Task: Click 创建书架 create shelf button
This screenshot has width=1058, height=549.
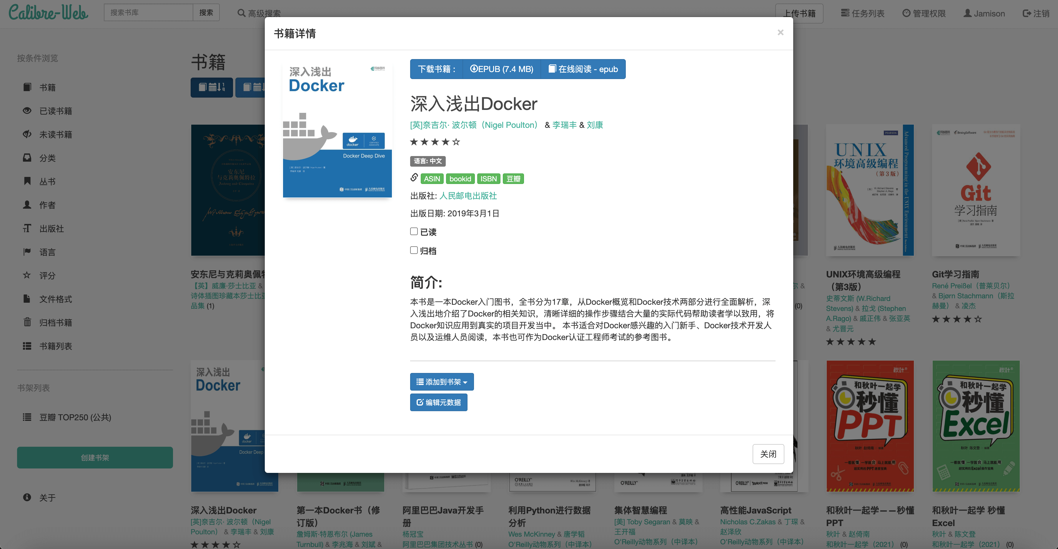Action: (95, 458)
